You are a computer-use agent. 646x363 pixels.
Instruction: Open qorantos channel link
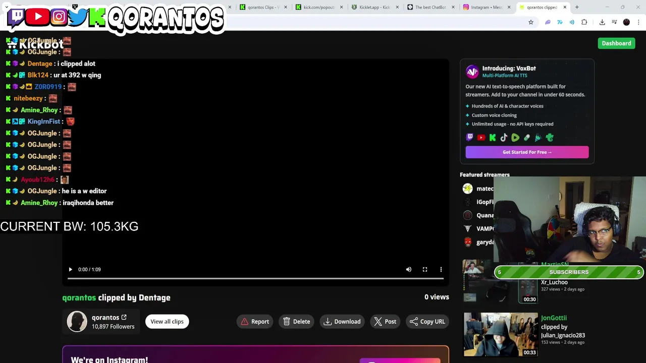click(109, 318)
